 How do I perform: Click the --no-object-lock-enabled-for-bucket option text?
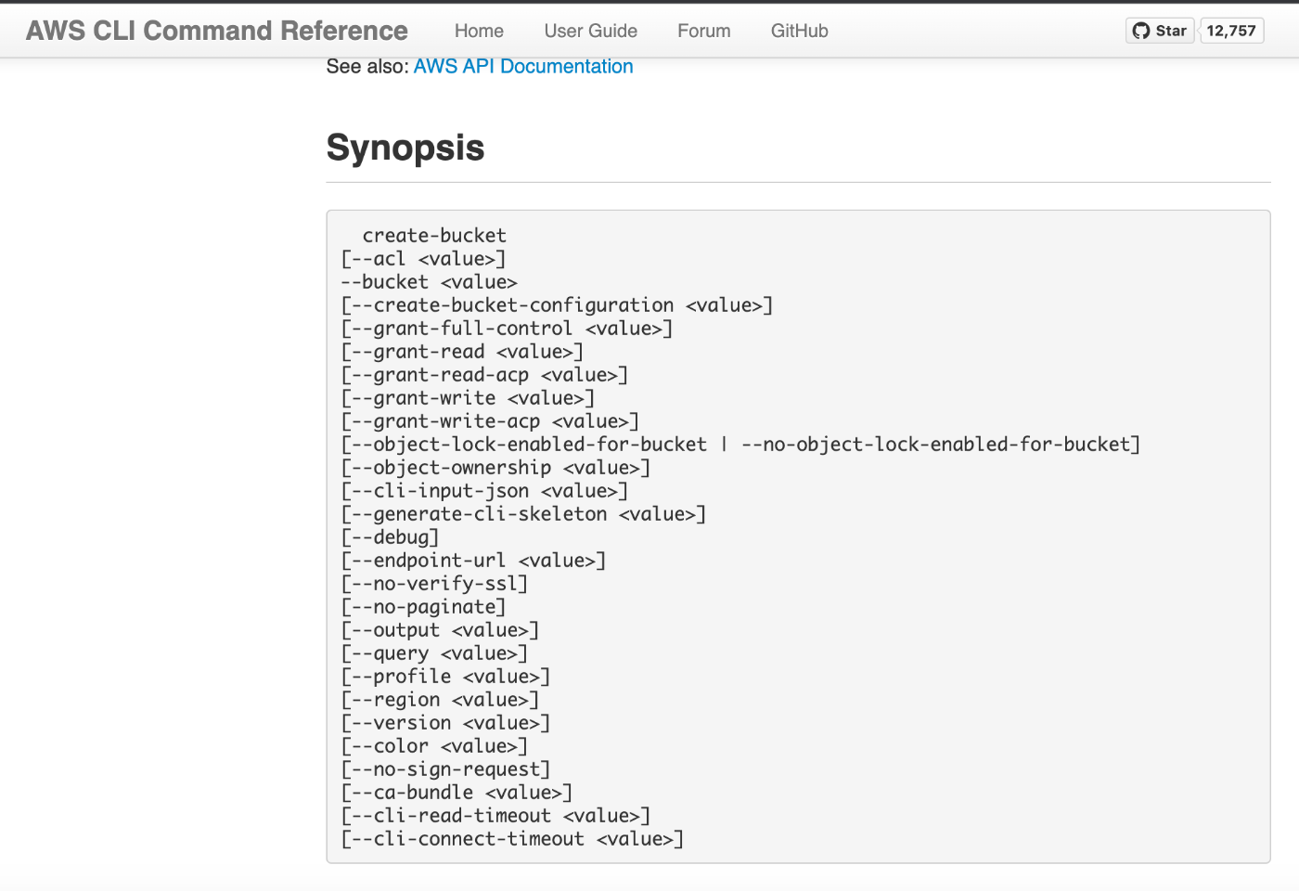coord(935,445)
